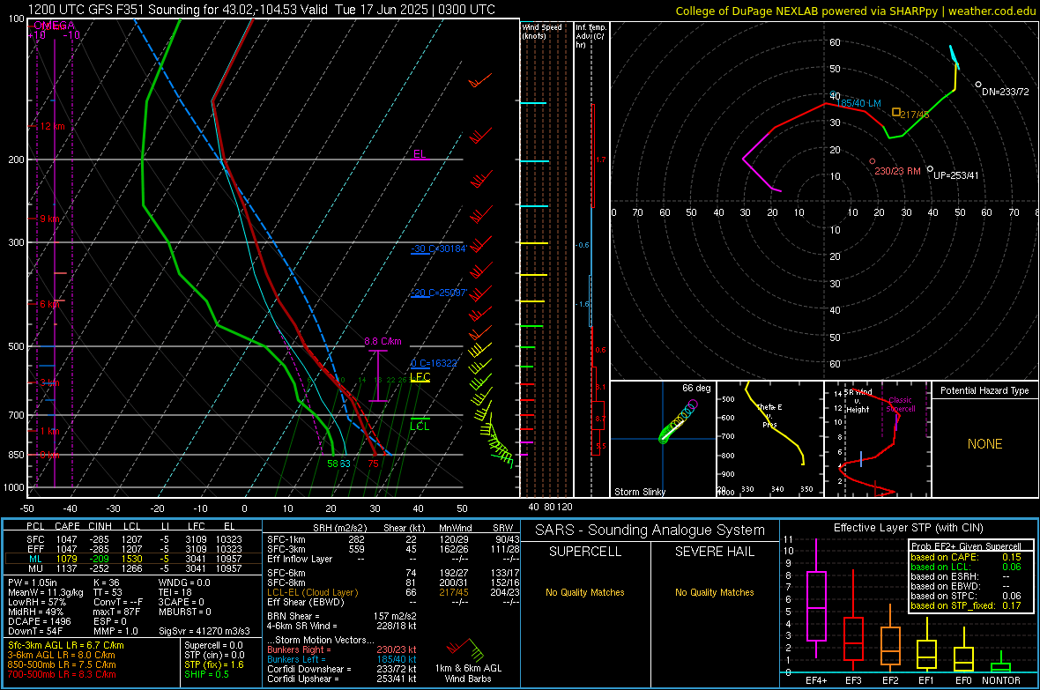This screenshot has height=690, width=1040.
Task: Click the Corfidi Downshear row
Action: (x=342, y=669)
